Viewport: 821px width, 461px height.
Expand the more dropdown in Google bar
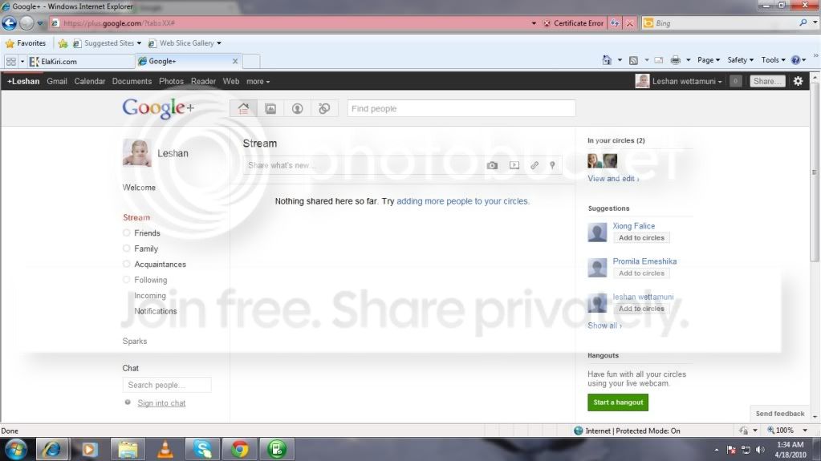click(258, 82)
